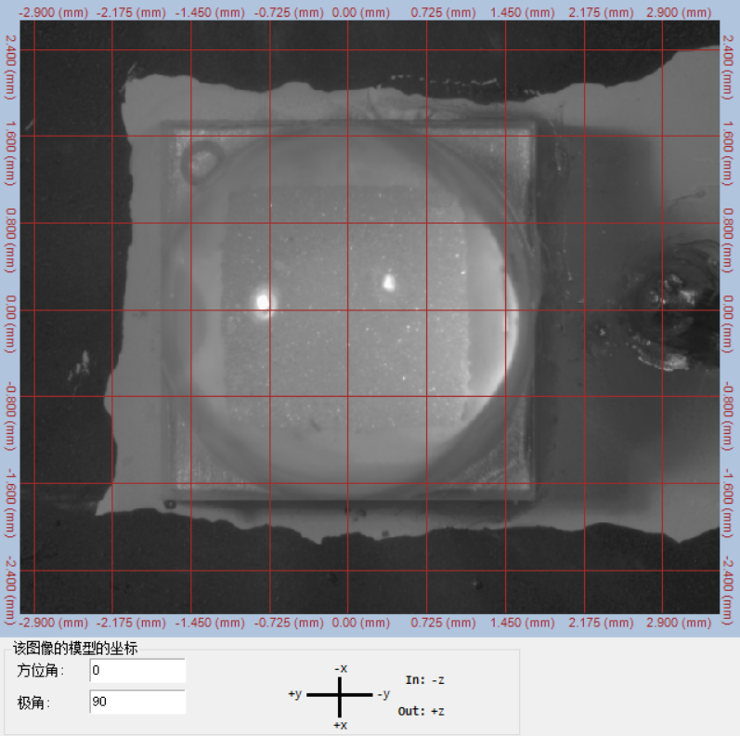
Task: Click the +y label beside the axis cross
Action: 296,694
